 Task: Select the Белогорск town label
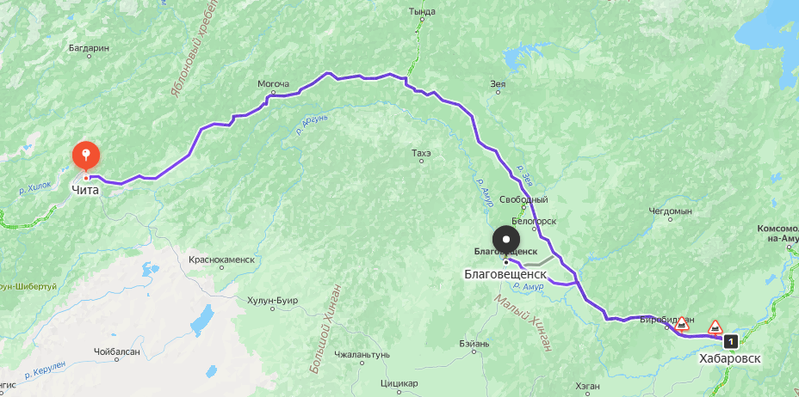(x=534, y=221)
